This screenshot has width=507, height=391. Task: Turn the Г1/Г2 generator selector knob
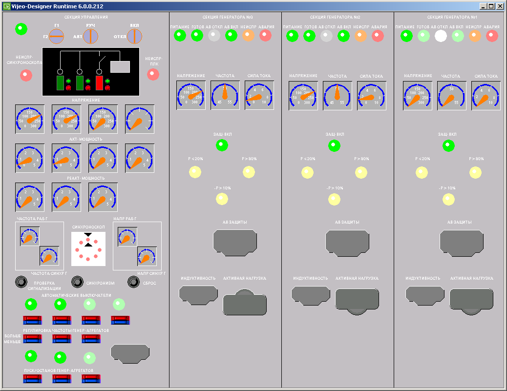pyautogui.click(x=56, y=36)
